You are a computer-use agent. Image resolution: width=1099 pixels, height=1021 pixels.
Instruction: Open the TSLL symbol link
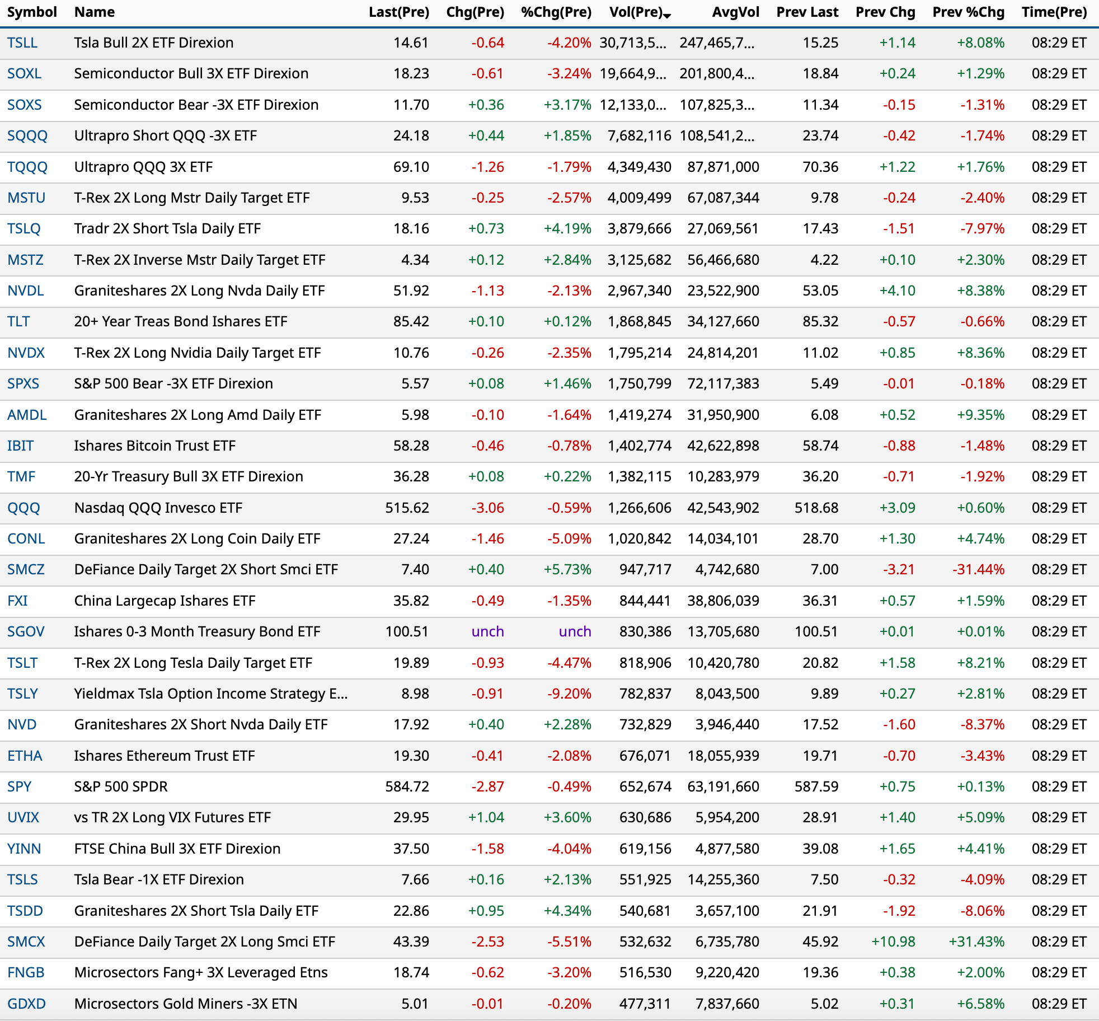click(x=22, y=43)
